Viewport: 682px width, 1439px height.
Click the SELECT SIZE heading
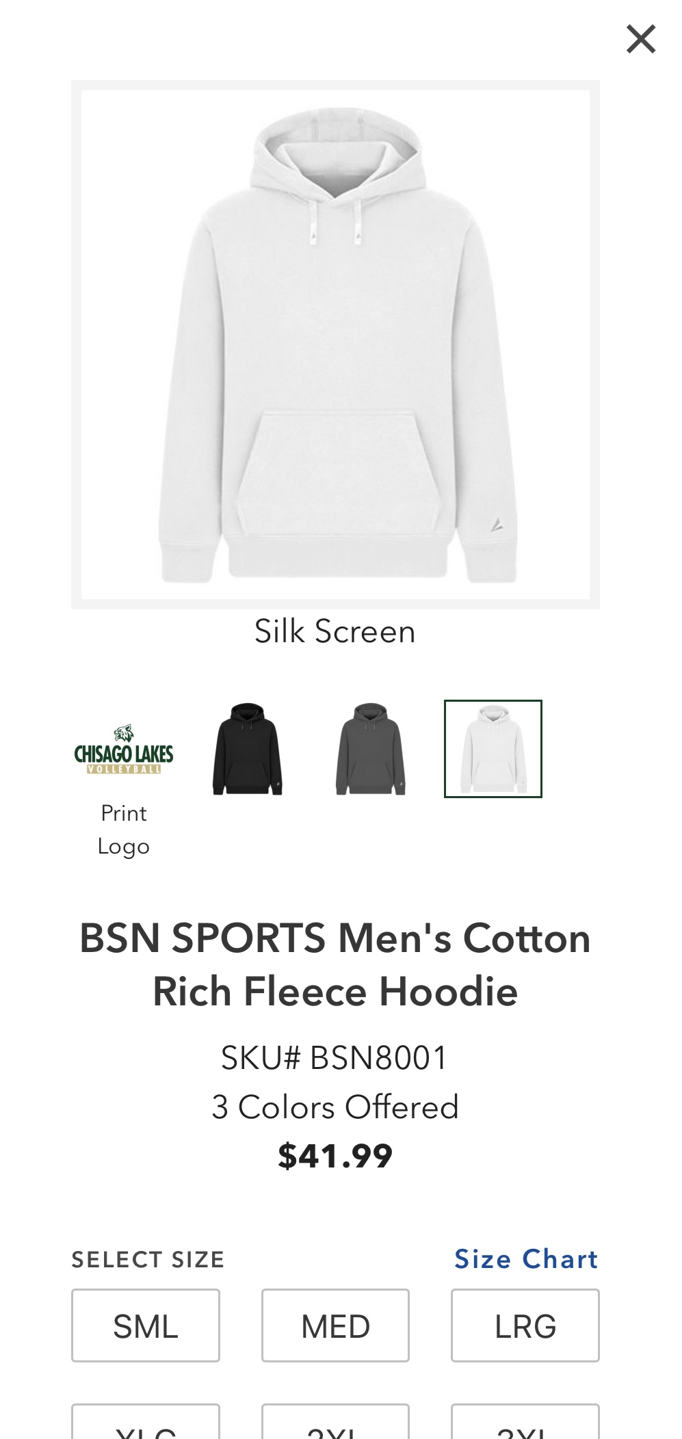(148, 1260)
